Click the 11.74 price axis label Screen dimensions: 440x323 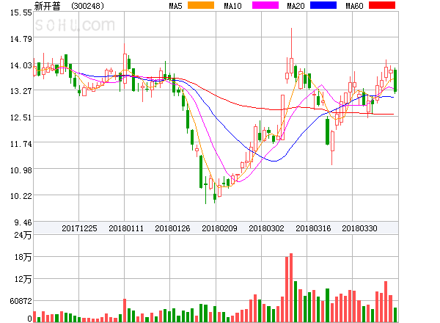click(x=21, y=144)
